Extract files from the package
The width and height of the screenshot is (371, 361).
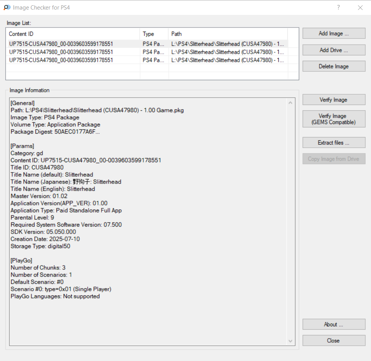[x=334, y=143]
